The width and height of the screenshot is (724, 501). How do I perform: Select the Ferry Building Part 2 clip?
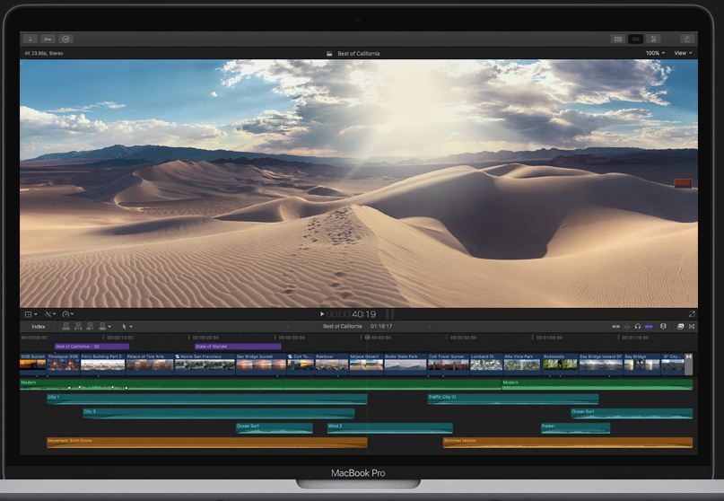point(102,363)
